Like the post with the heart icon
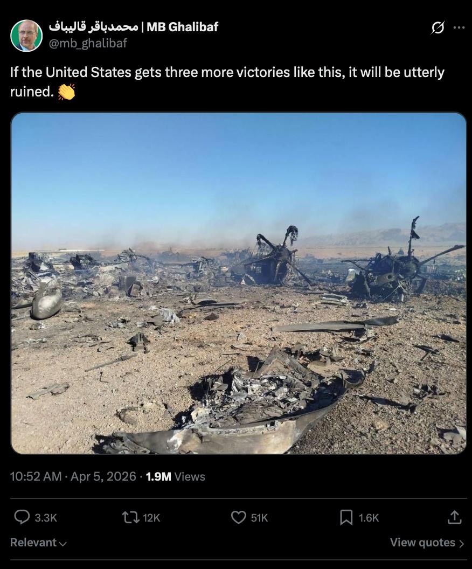This screenshot has height=569, width=472. point(238,517)
